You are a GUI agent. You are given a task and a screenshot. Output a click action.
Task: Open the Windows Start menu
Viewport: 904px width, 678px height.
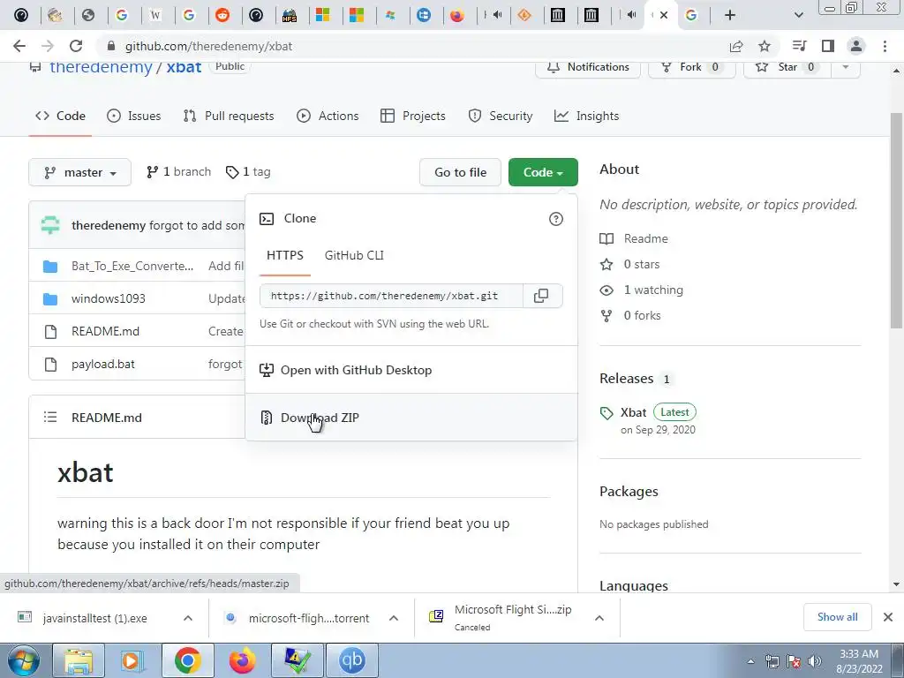coord(23,660)
